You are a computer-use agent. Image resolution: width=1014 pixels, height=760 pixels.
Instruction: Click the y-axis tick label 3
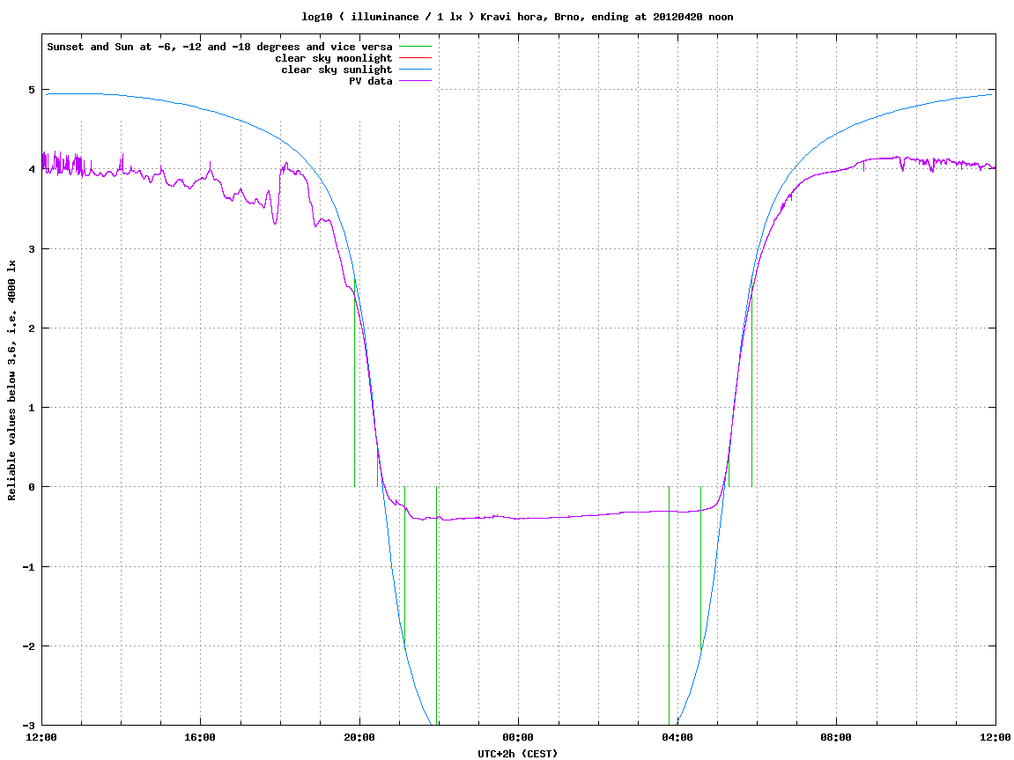pyautogui.click(x=32, y=249)
